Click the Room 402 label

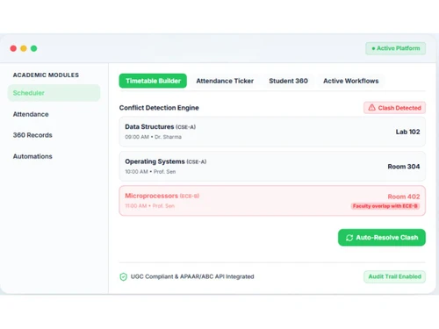[x=404, y=197]
